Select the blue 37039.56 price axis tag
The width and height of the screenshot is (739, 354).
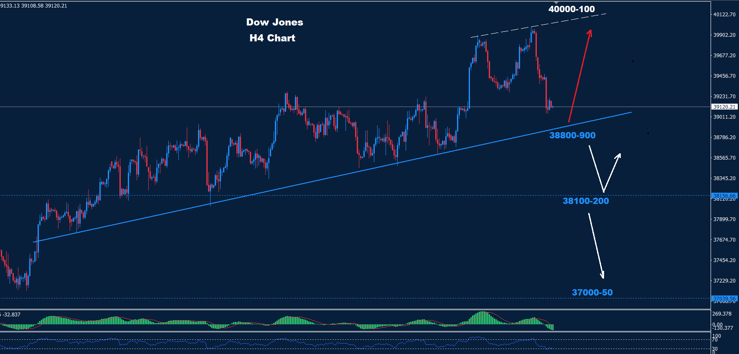[724, 298]
